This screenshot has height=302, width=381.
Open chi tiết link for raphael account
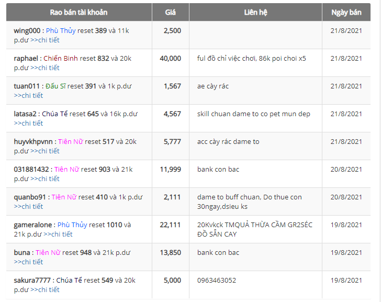(x=45, y=68)
